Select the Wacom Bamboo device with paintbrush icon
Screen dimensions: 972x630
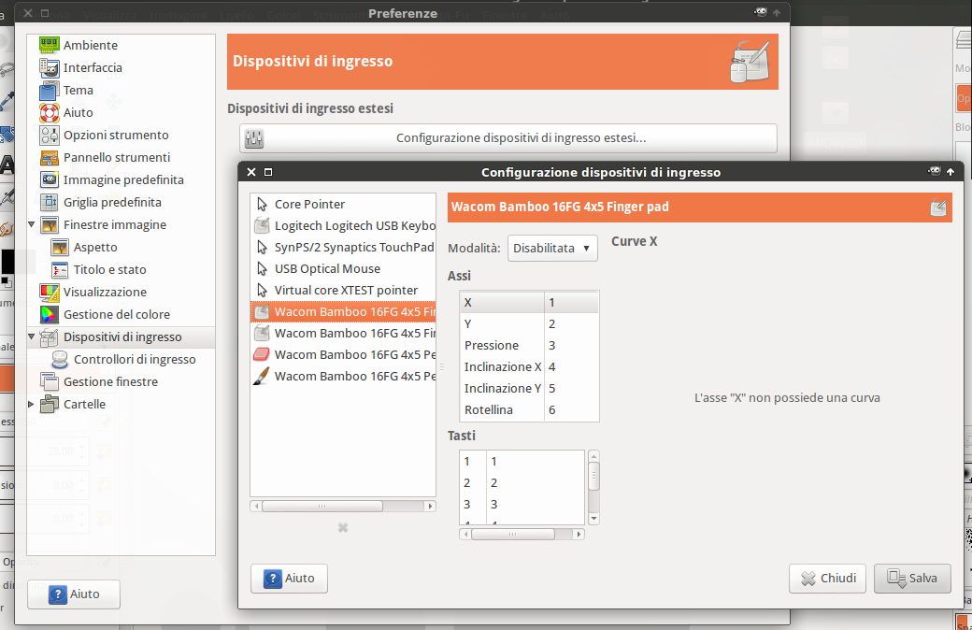coord(262,377)
